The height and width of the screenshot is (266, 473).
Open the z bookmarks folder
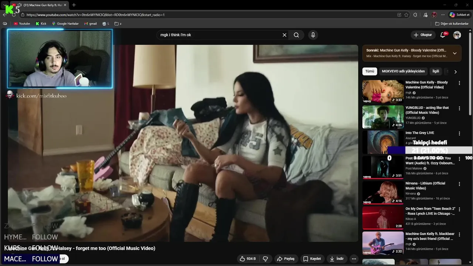pyautogui.click(x=118, y=24)
